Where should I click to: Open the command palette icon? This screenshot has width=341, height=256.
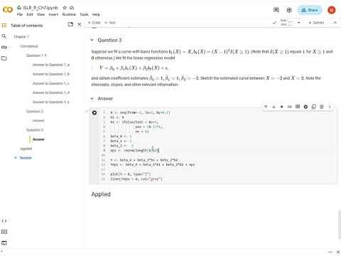click(x=4, y=232)
